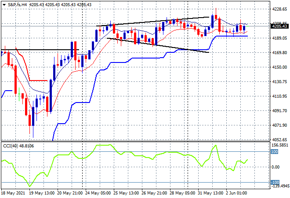290x198 pixels.
Task: Click the -139.4945 CCI scale value
Action: tap(280, 186)
